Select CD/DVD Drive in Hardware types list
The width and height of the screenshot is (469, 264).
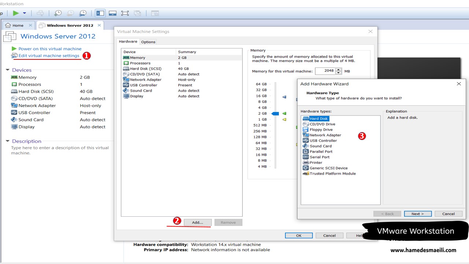point(319,124)
